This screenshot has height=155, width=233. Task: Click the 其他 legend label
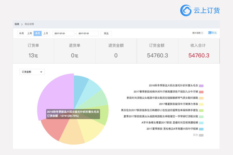pyautogui.click(x=195, y=135)
